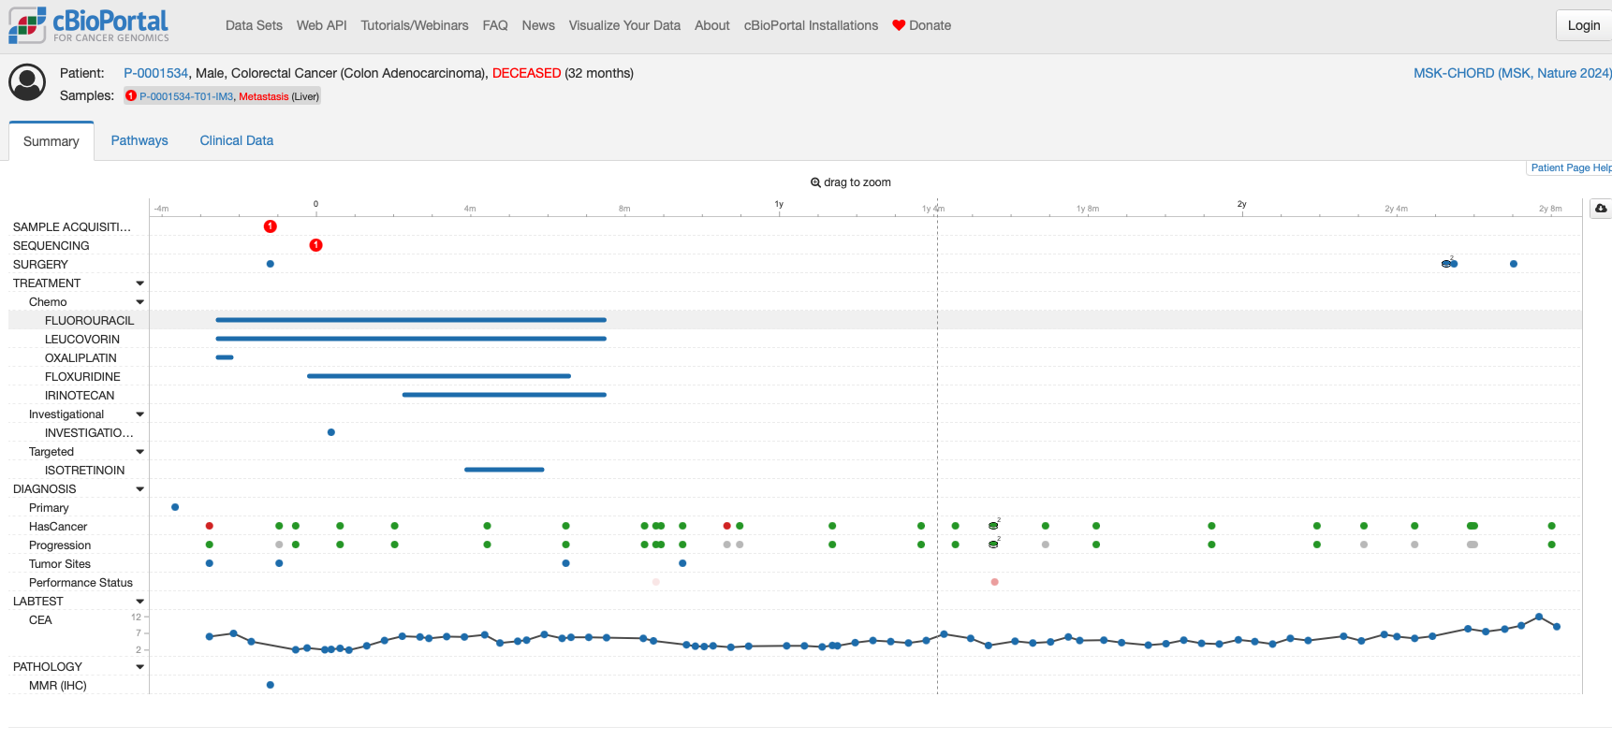
Task: Collapse the TREATMENT track group
Action: point(140,283)
